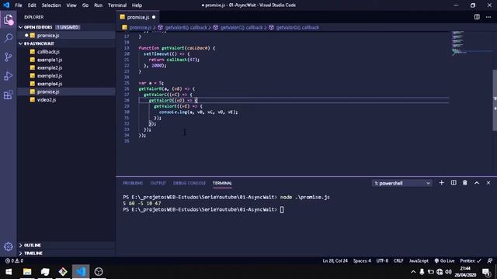
Task: Open the Windows Start menu
Action: point(9,272)
